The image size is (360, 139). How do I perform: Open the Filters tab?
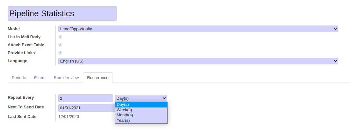tap(40, 78)
